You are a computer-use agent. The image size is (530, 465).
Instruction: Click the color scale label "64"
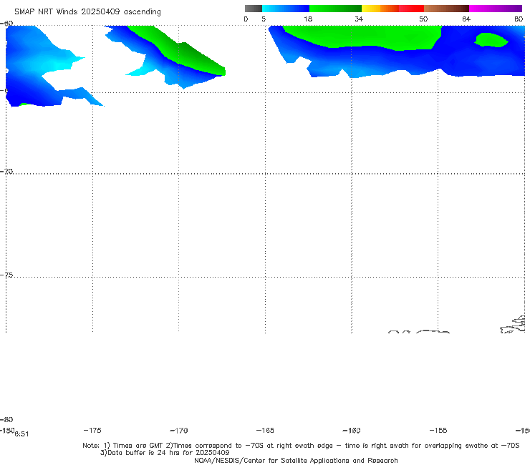pos(466,19)
